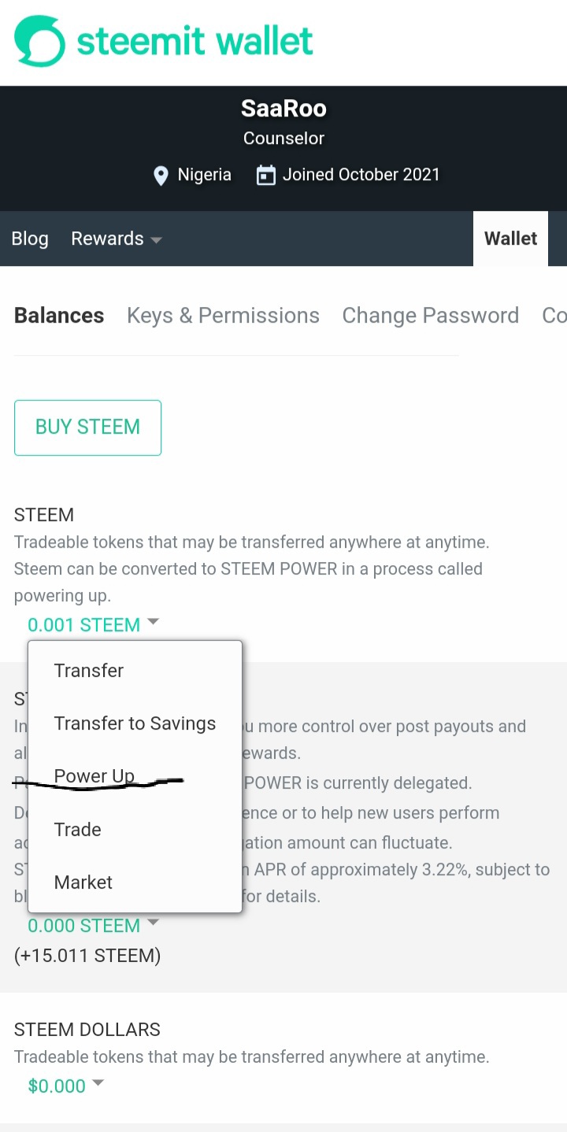Select Transfer from the dropdown menu
This screenshot has width=567, height=1132.
(89, 671)
